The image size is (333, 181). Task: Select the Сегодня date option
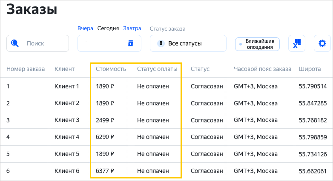click(x=108, y=28)
